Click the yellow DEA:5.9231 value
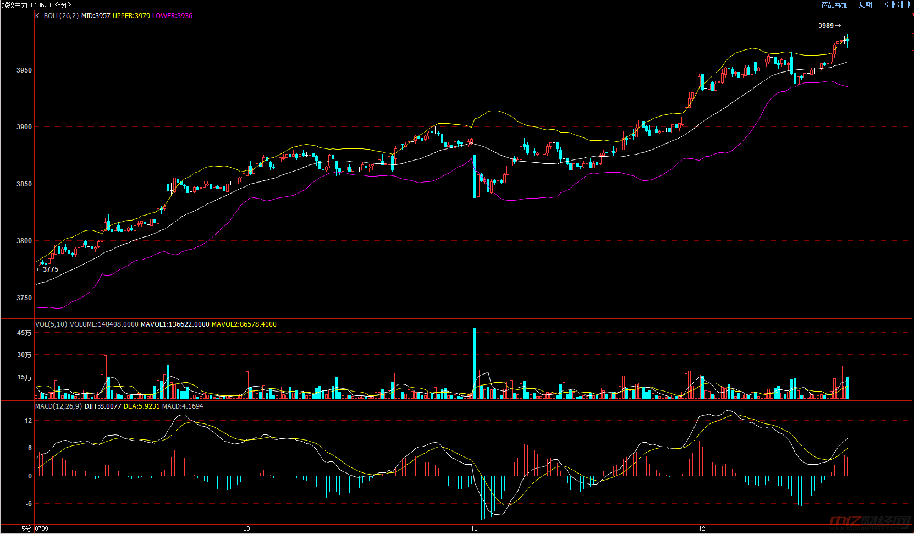This screenshot has width=914, height=534. click(142, 406)
